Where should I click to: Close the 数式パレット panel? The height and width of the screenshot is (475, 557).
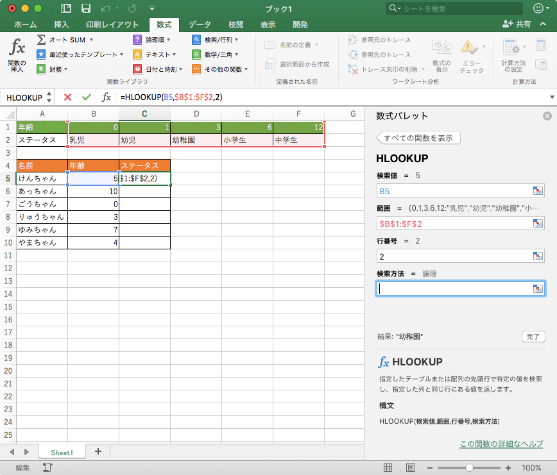click(x=547, y=116)
